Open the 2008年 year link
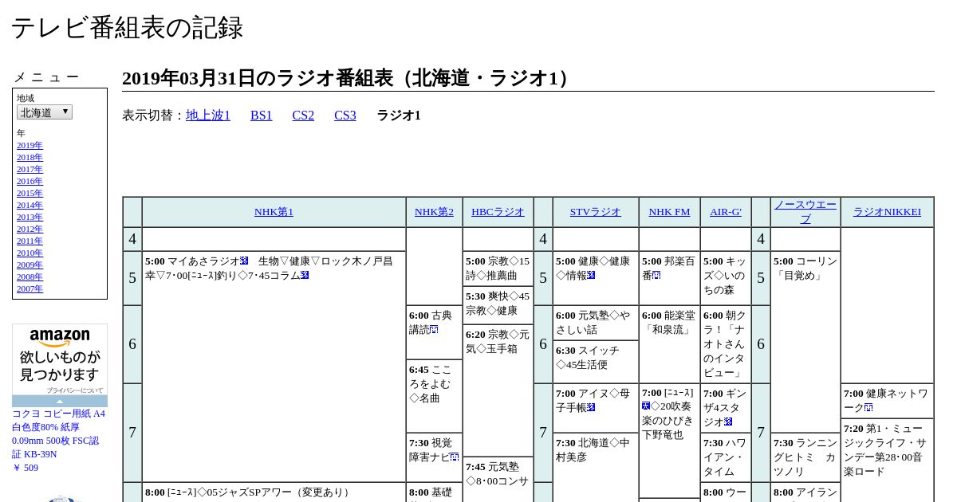The height and width of the screenshot is (502, 957). pos(30,277)
